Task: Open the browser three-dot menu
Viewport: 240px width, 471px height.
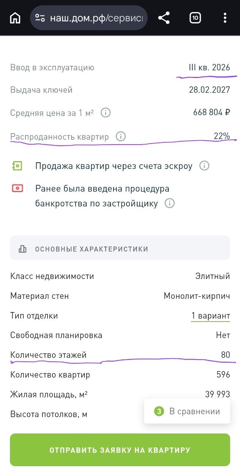Action: click(225, 18)
